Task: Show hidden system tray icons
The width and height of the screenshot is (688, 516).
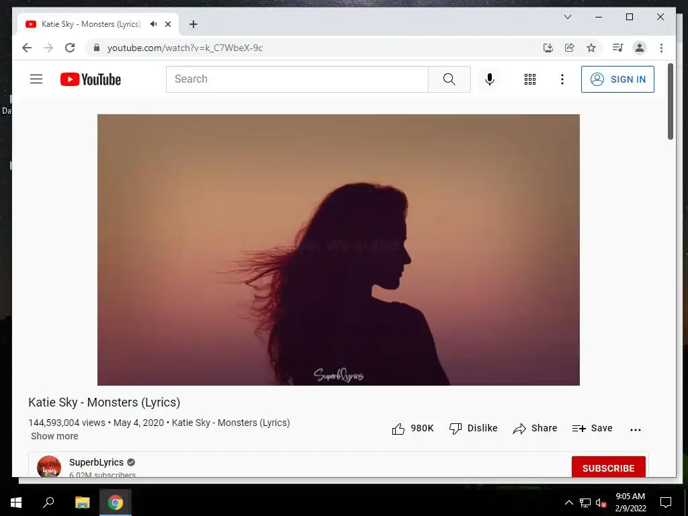Action: [x=568, y=503]
